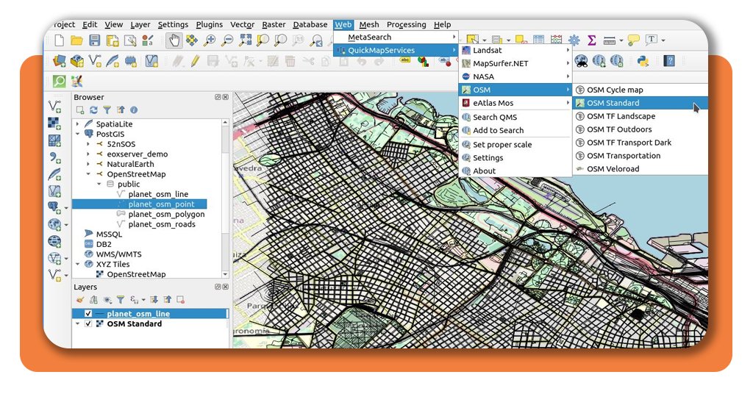
Task: Open dropdown next to Select Features tool
Action: pyautogui.click(x=485, y=40)
